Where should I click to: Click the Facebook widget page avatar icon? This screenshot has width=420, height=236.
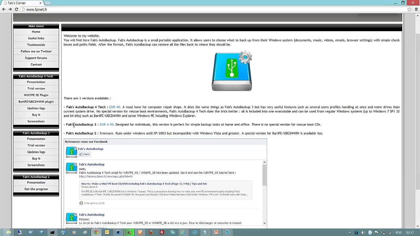tap(72, 152)
